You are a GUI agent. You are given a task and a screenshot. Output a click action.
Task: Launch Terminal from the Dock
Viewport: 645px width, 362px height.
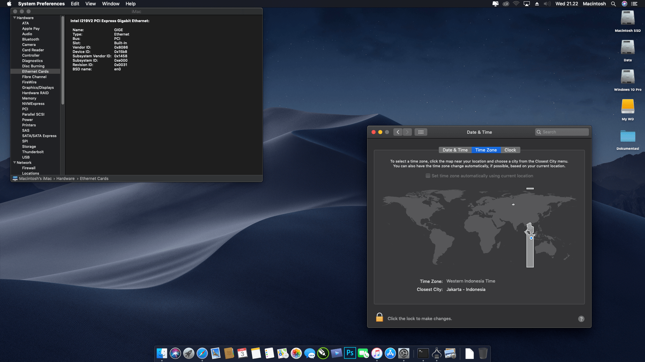(x=423, y=353)
